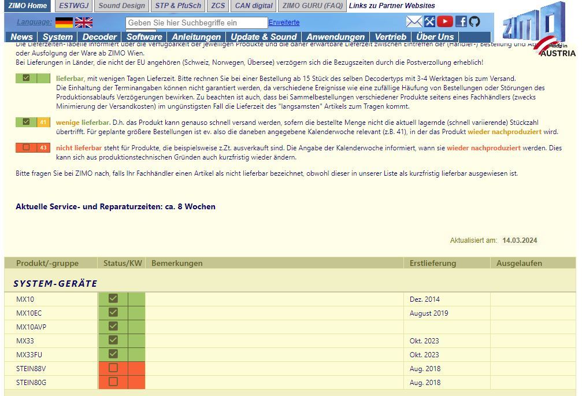The width and height of the screenshot is (582, 396).
Task: Open the Decoder menu
Action: coord(99,37)
